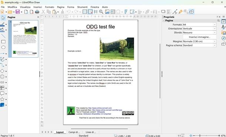This screenshot has width=226, height=137.
Task: Click the Export document icon
Action: click(x=26, y=12)
